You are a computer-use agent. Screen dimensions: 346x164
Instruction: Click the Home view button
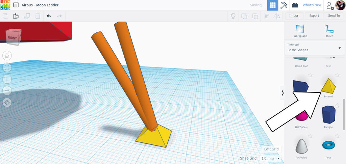point(7,56)
